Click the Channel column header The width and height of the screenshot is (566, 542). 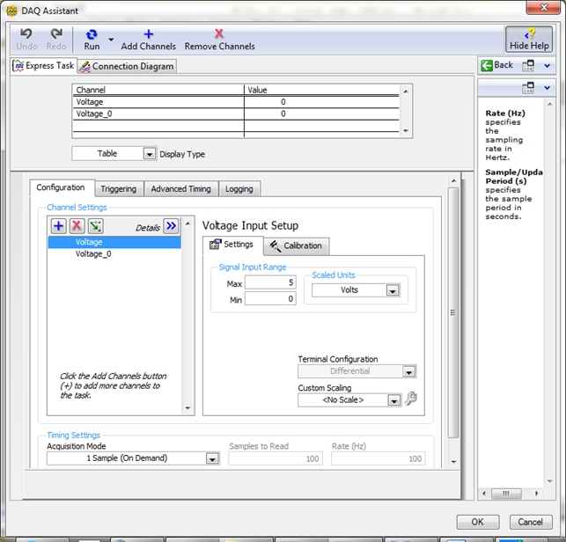[158, 90]
